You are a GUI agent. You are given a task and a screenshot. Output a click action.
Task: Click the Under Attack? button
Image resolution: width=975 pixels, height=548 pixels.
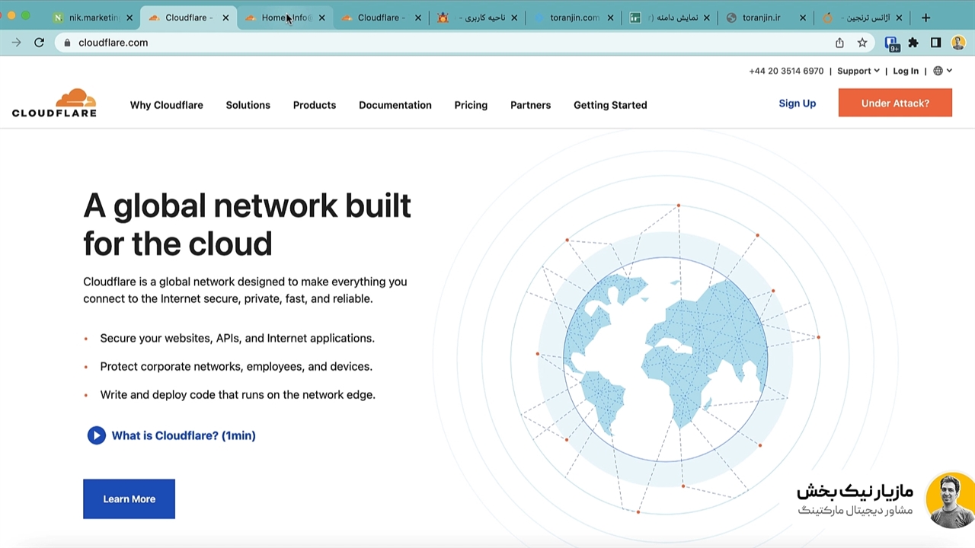pyautogui.click(x=895, y=103)
